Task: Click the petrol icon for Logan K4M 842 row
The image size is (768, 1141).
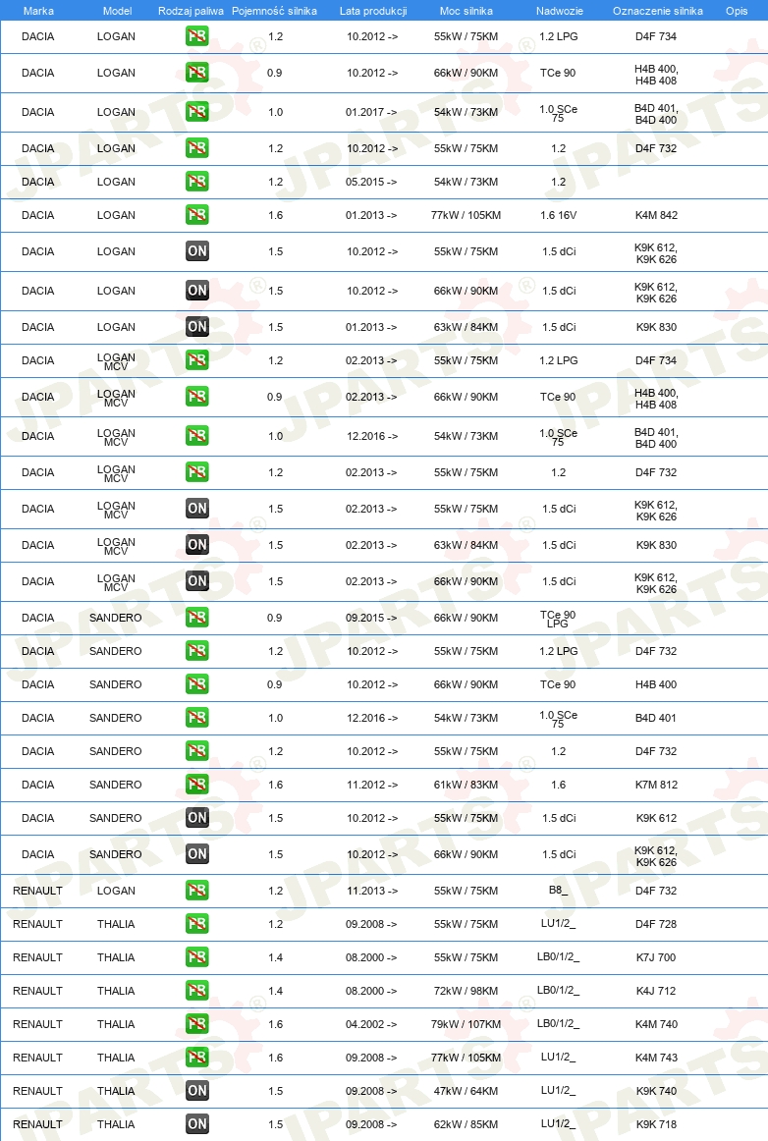Action: pyautogui.click(x=196, y=215)
